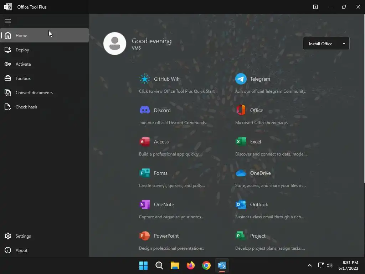Click the Access app icon
This screenshot has width=365, height=274.
click(145, 141)
